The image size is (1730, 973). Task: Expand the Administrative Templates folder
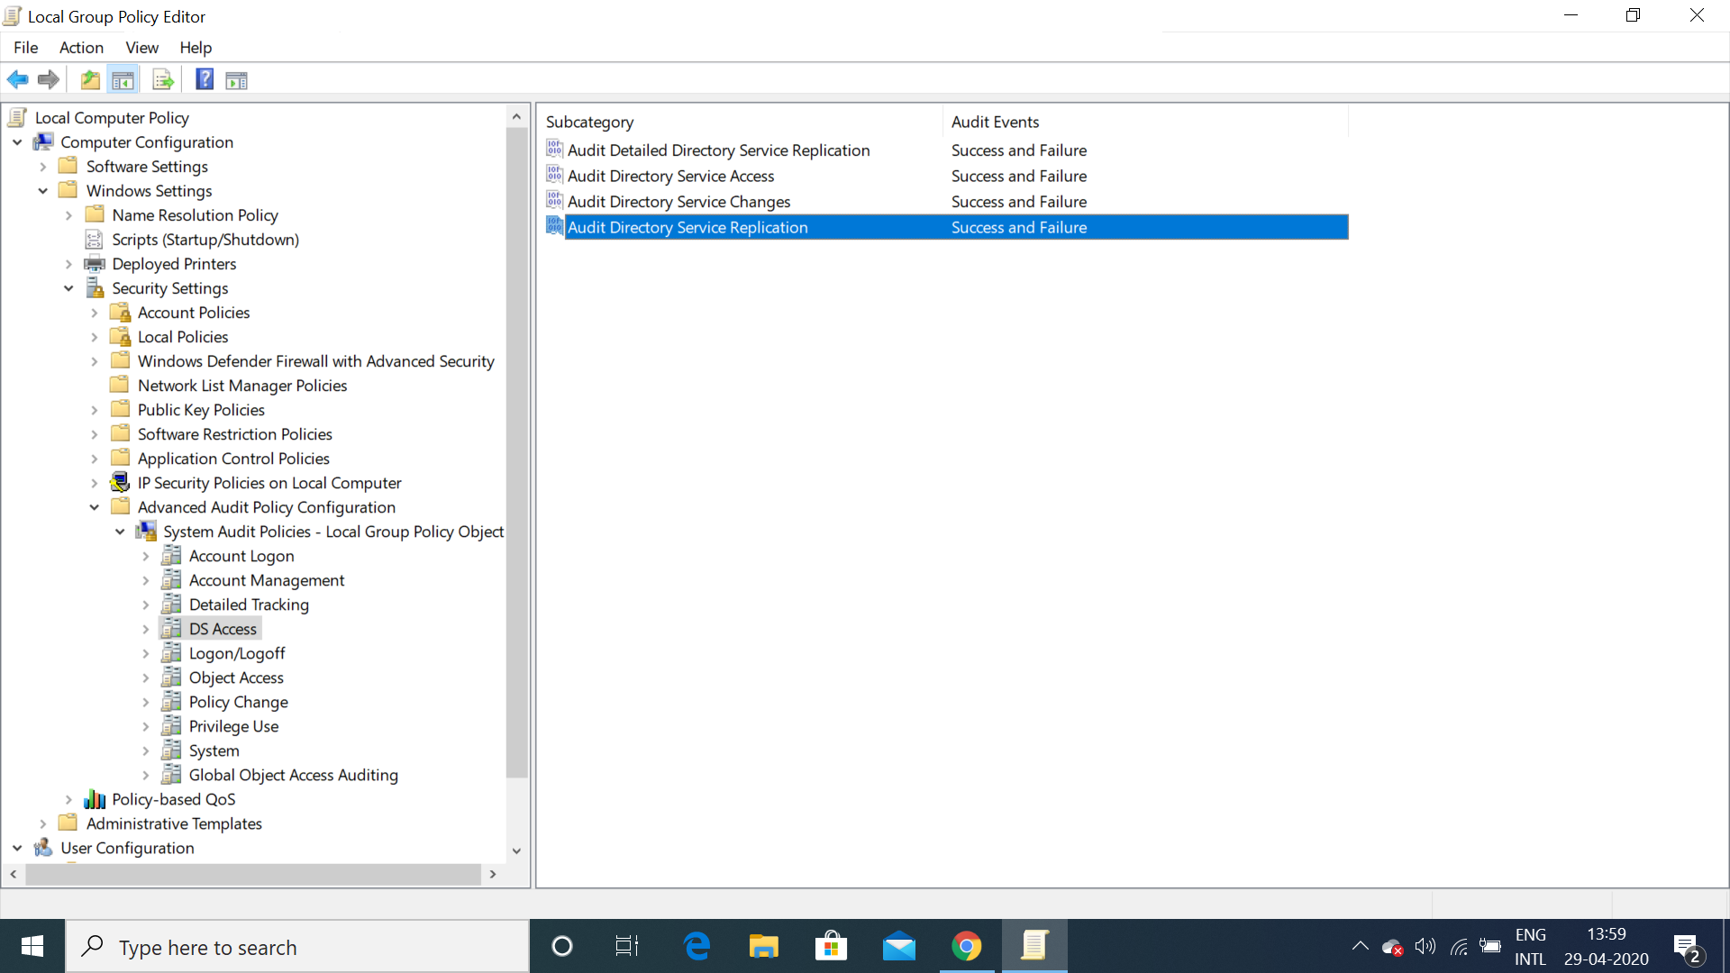tap(42, 824)
